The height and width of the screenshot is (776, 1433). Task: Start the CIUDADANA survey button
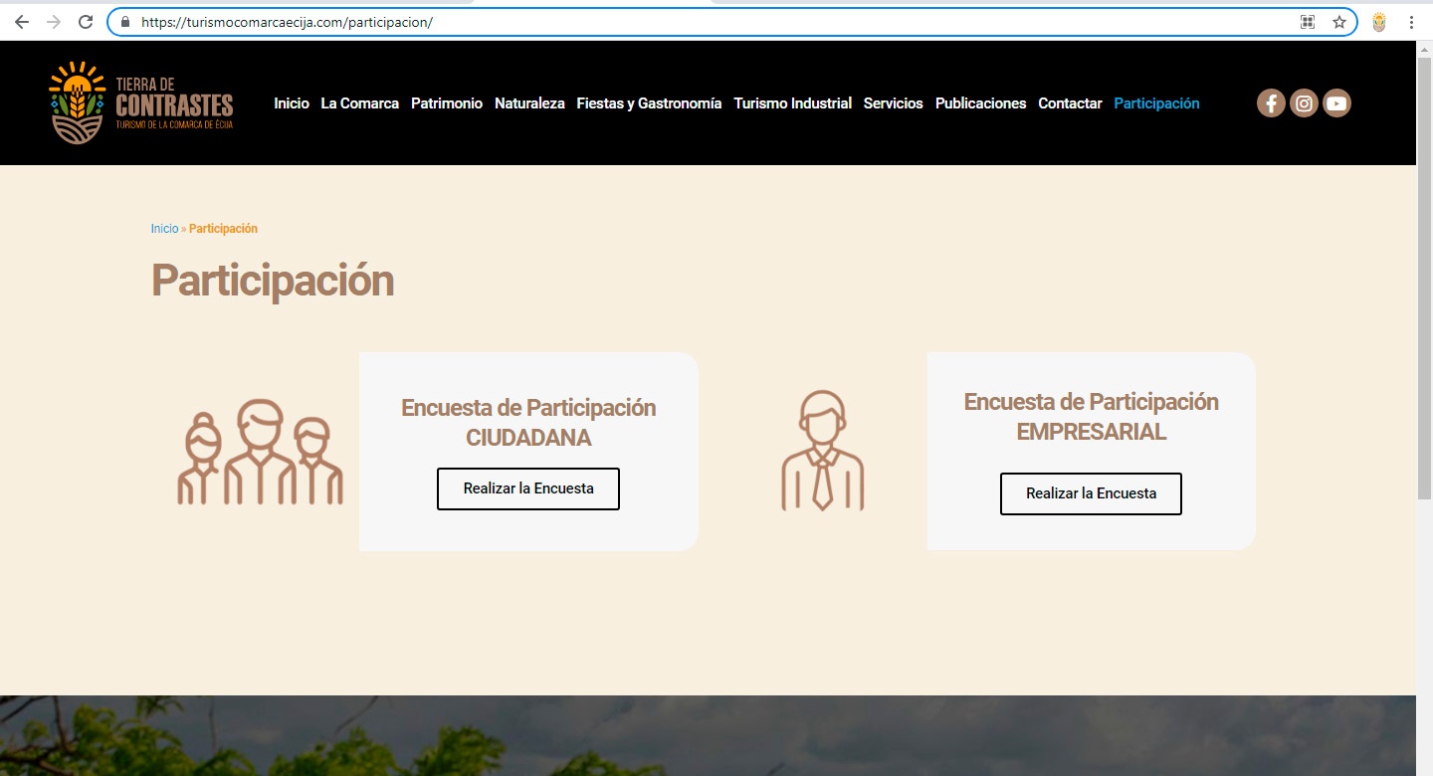pyautogui.click(x=527, y=488)
